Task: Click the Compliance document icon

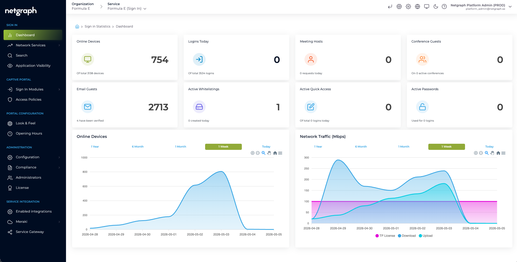Action: (10, 167)
